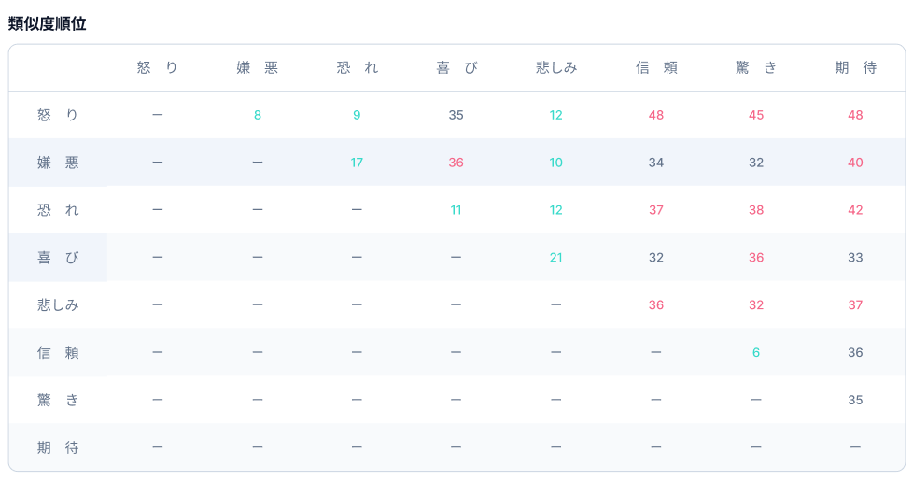
Task: Click value 21 in the 喜び row
Action: coord(556,258)
